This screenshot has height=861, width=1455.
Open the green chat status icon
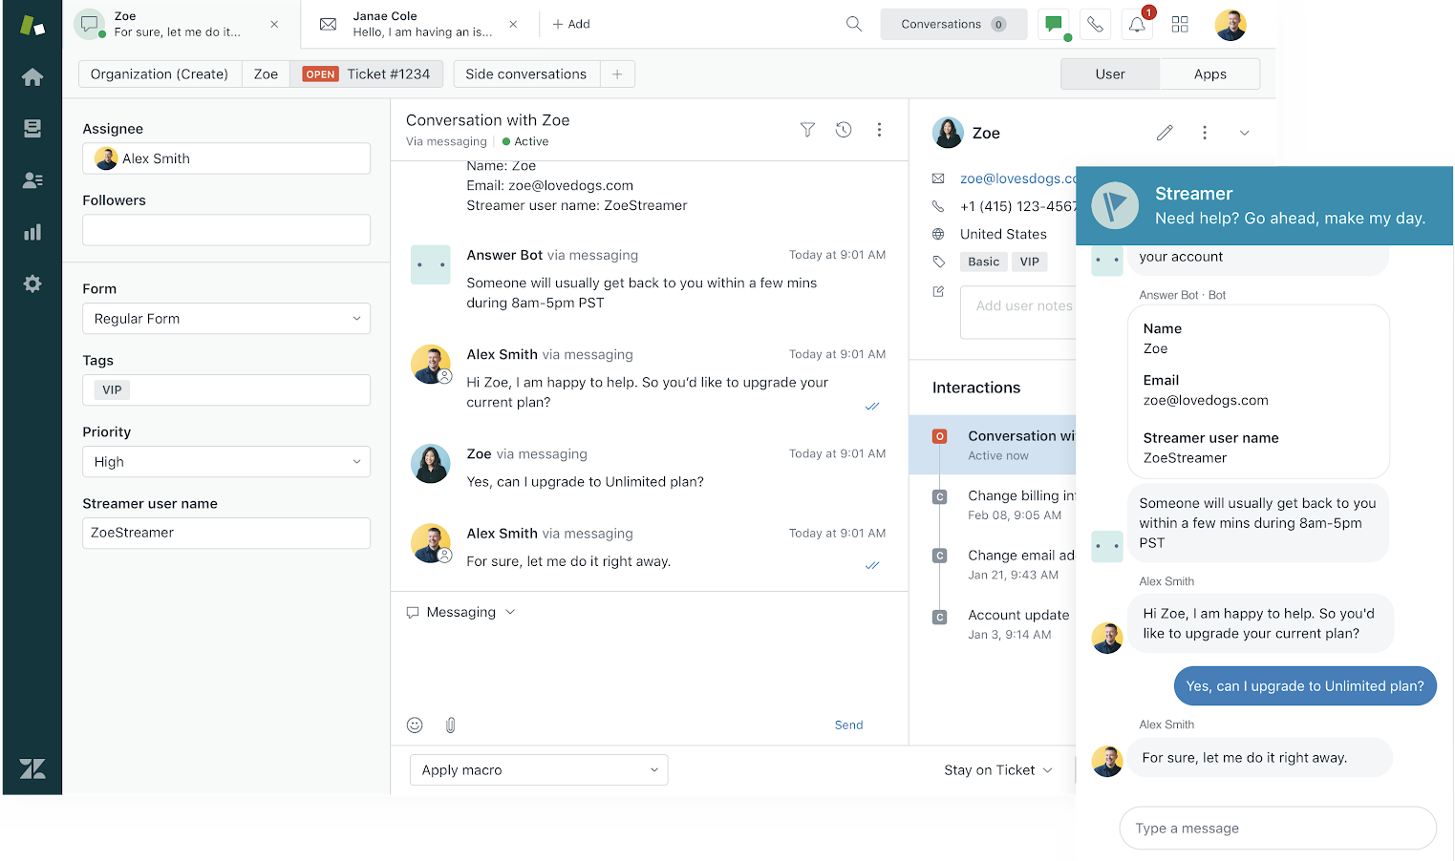(1054, 25)
